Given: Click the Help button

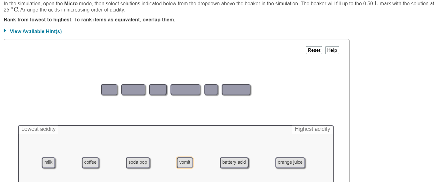Looking at the screenshot, I should coord(332,50).
